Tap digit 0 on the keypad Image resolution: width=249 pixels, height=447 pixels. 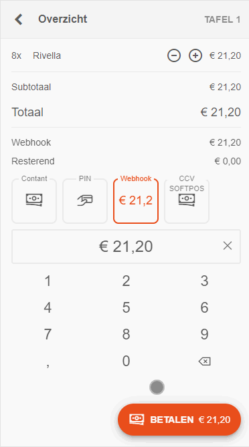click(x=127, y=361)
